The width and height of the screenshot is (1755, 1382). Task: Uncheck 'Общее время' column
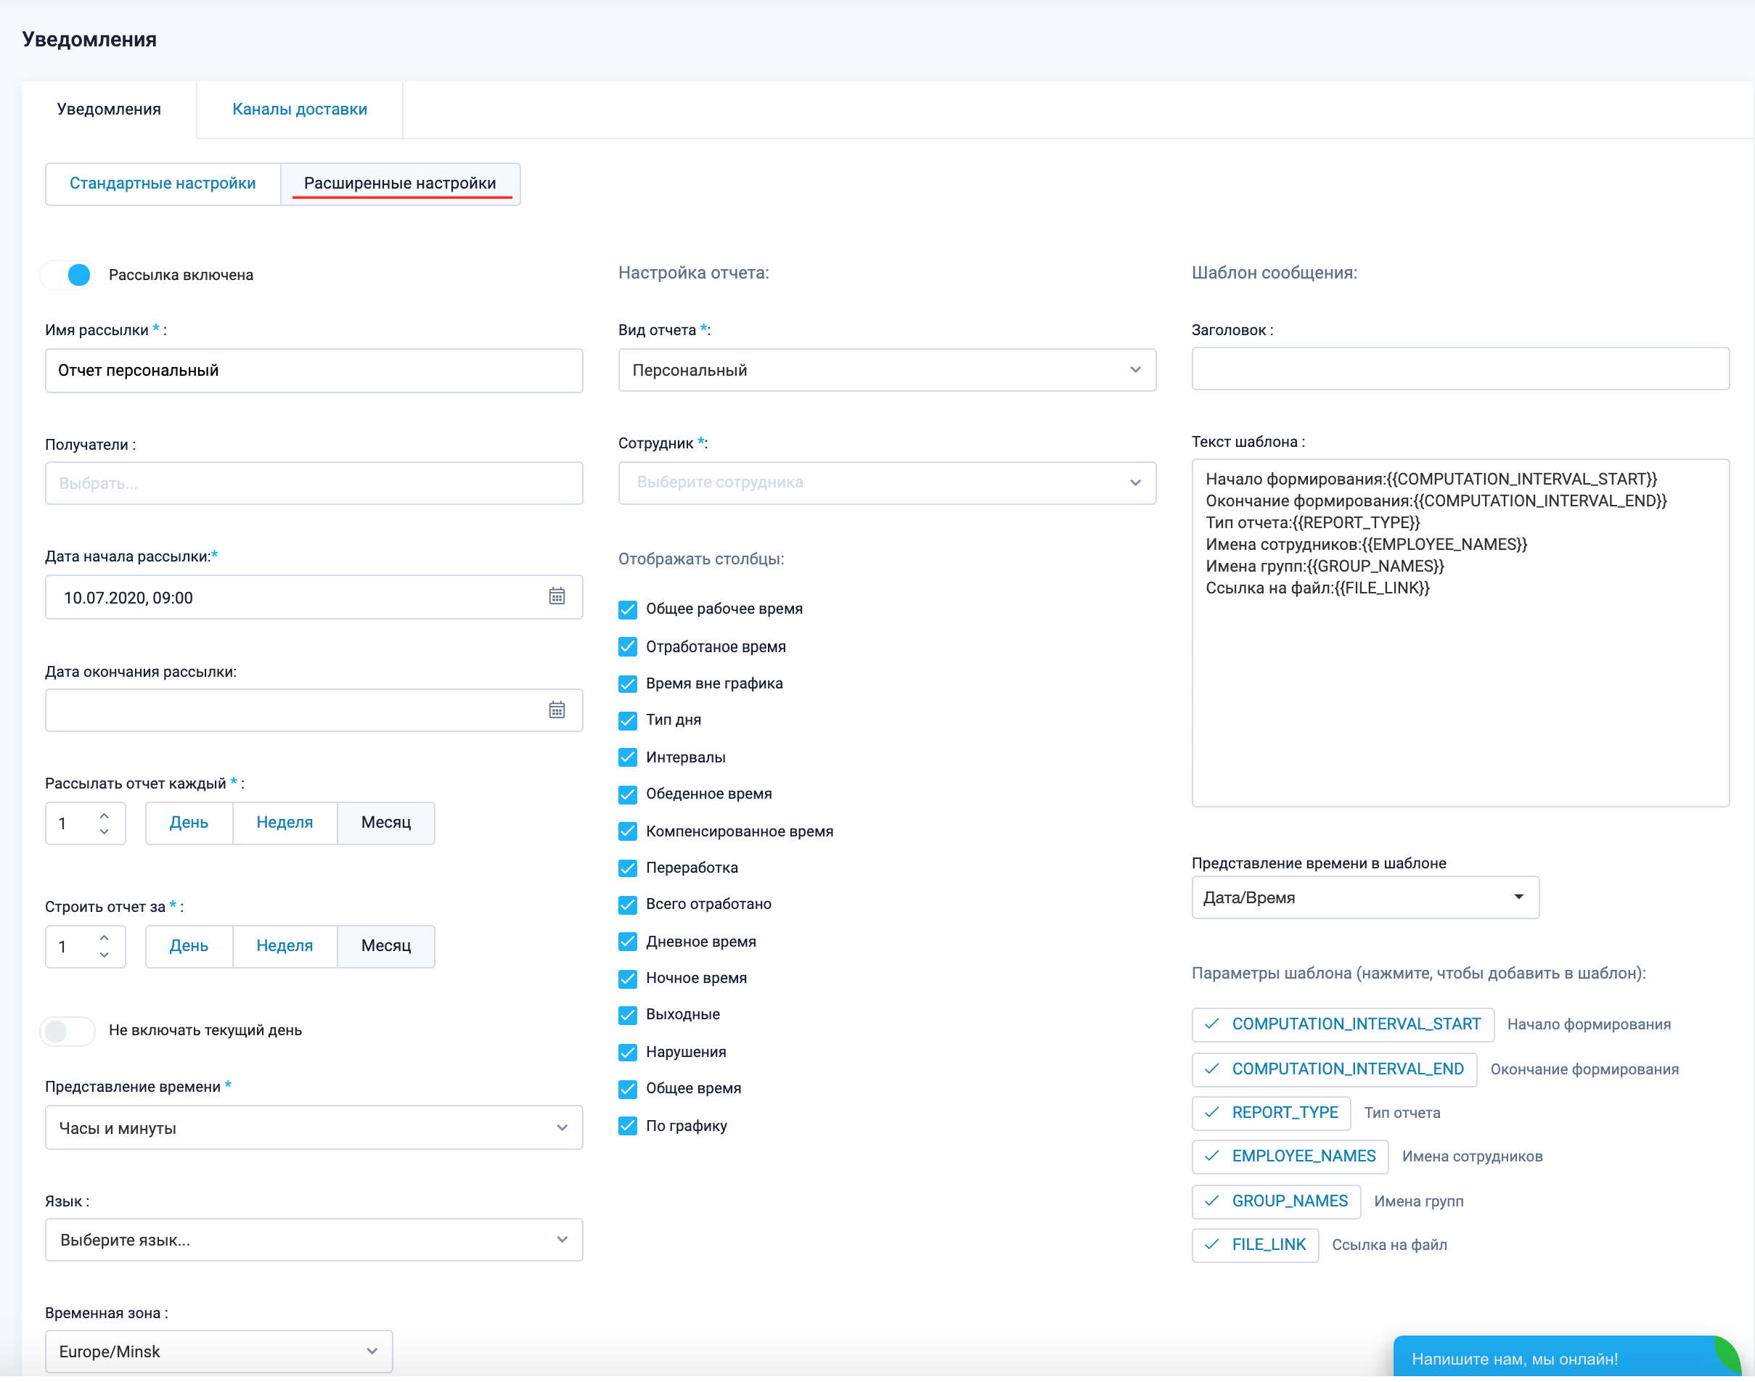pos(627,1089)
